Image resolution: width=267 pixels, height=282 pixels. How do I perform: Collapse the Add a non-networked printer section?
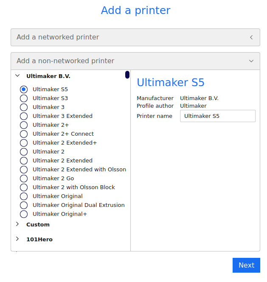(135, 61)
